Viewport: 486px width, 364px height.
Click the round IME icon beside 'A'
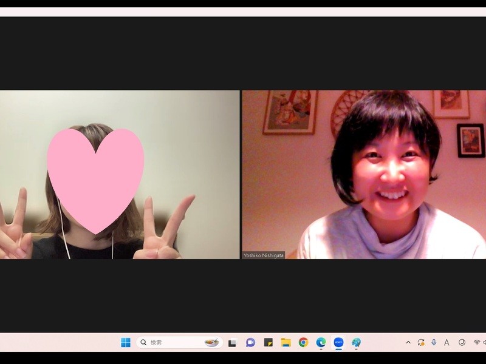pos(462,342)
